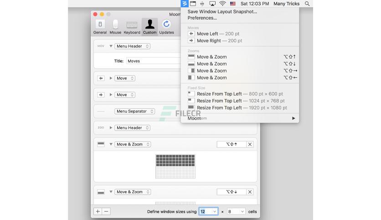The height and width of the screenshot is (220, 381).
Task: Remove selected custom control with minus
Action: 106,211
